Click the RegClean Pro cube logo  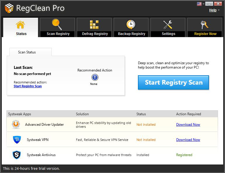click(9, 8)
